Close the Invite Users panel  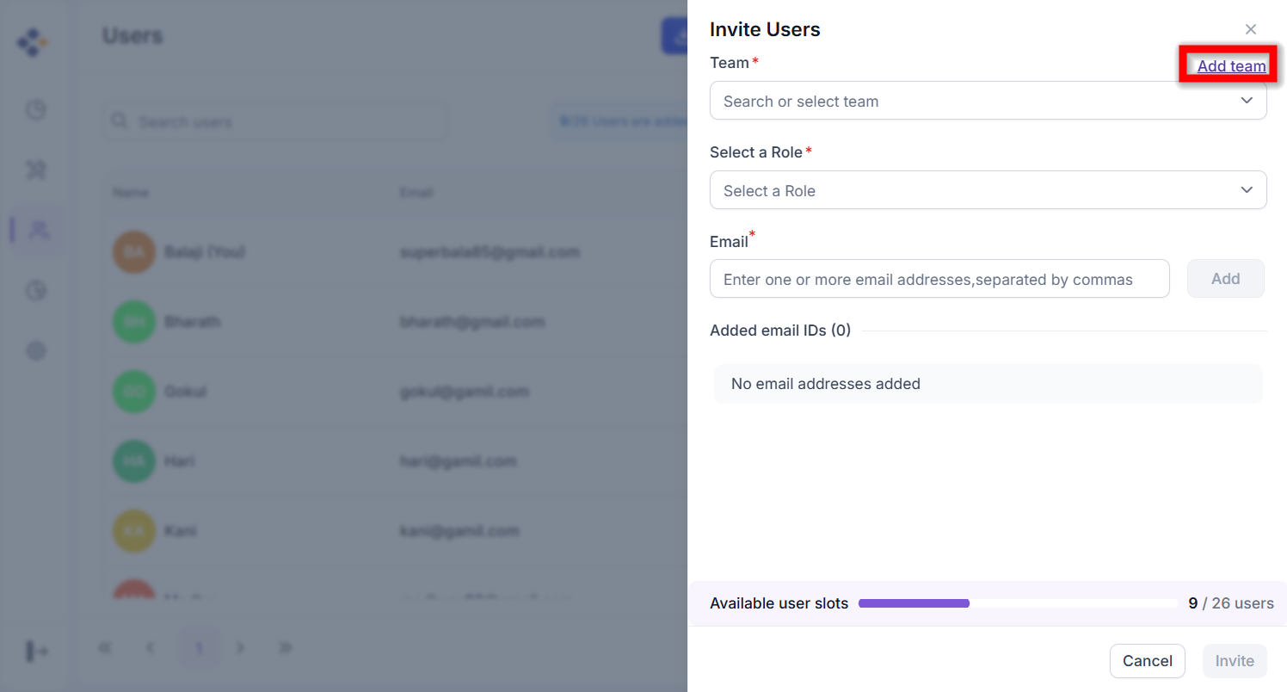[1251, 29]
